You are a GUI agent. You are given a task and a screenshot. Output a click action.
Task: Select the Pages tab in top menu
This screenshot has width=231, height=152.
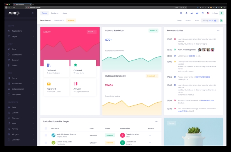coord(44,13)
